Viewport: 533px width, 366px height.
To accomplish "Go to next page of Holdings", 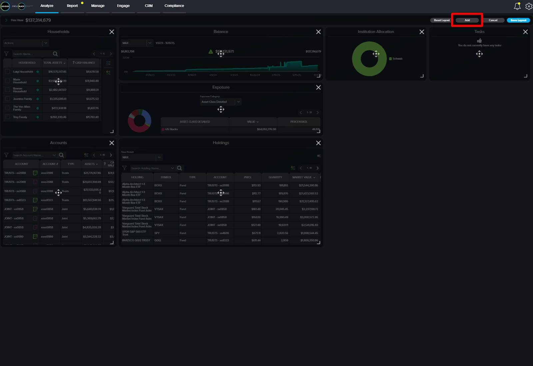I will coord(317,168).
